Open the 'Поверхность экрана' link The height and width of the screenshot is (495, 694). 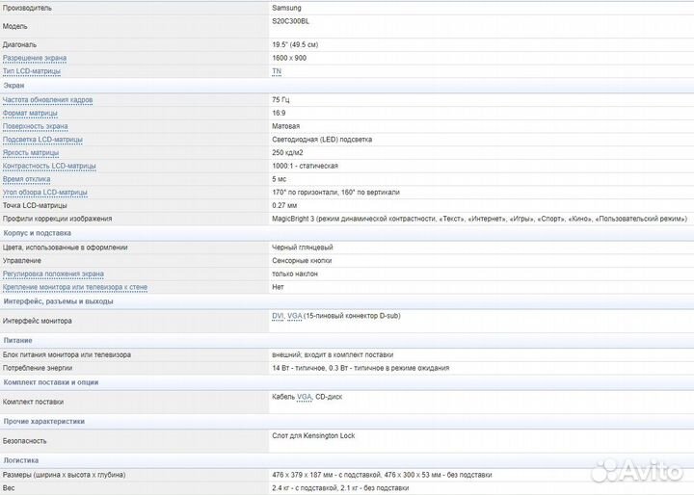pos(36,126)
